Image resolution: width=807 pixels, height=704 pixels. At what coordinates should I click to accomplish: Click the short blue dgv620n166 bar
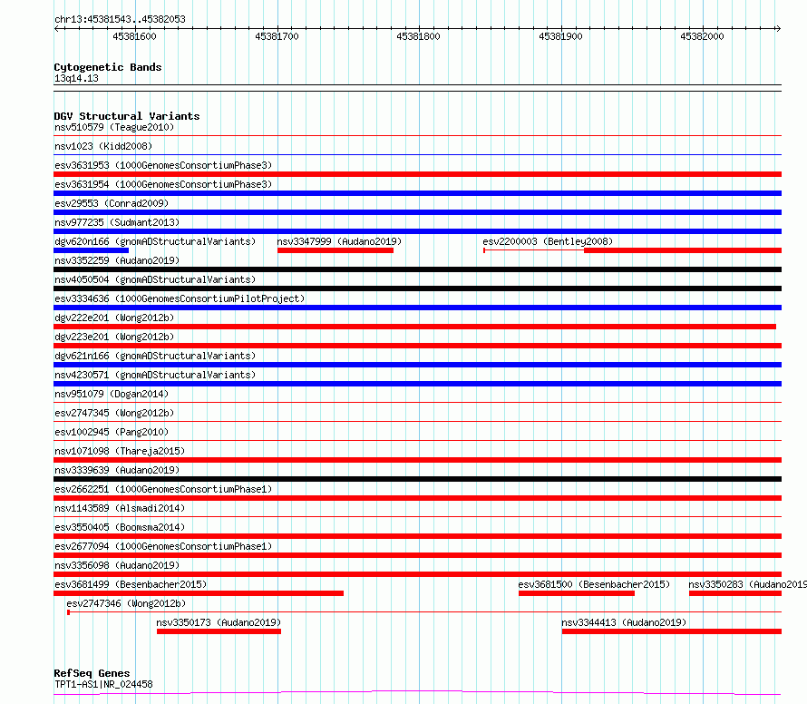tap(91, 250)
